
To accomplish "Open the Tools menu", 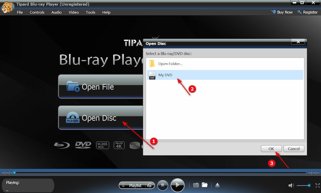I will (x=91, y=12).
